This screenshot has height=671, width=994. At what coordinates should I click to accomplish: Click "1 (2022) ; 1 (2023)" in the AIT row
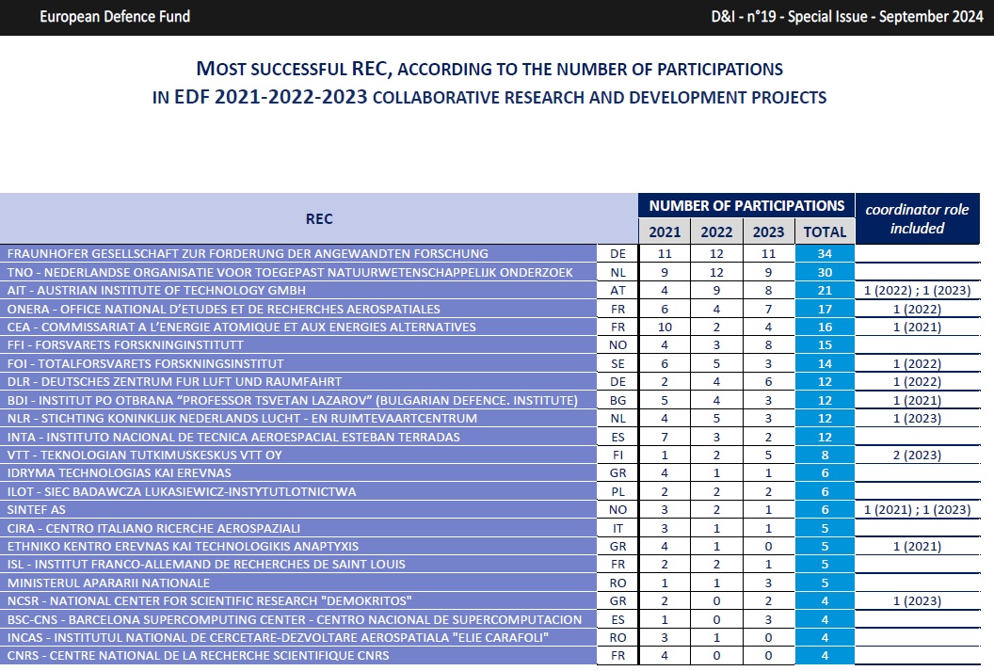point(918,290)
